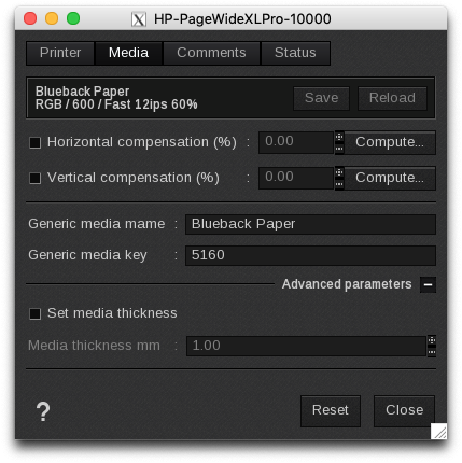Click the help question mark icon
The width and height of the screenshot is (462, 463).
pyautogui.click(x=43, y=411)
